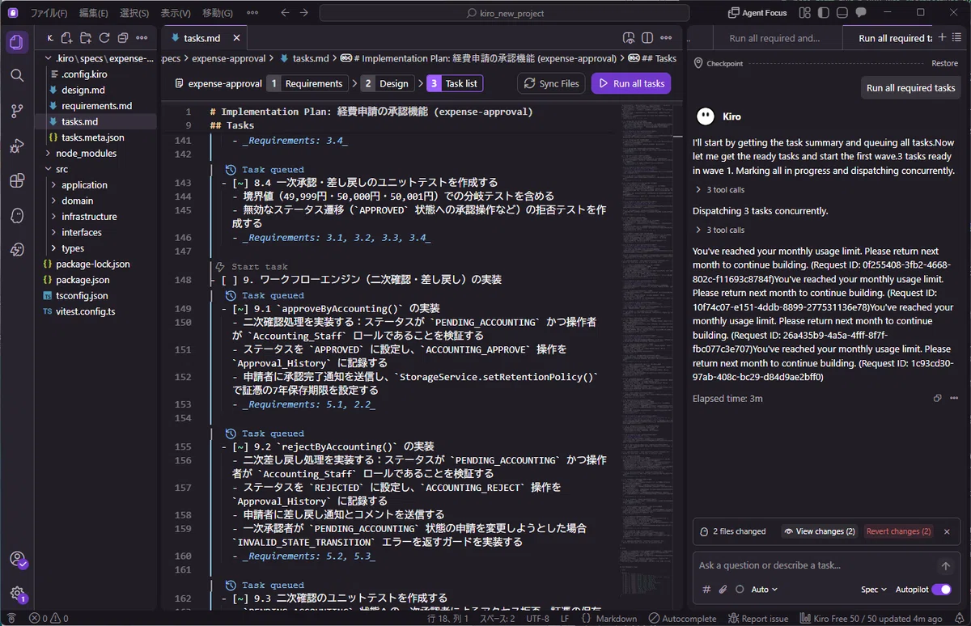
Task: Open Source Control view in activity bar
Action: pos(17,111)
